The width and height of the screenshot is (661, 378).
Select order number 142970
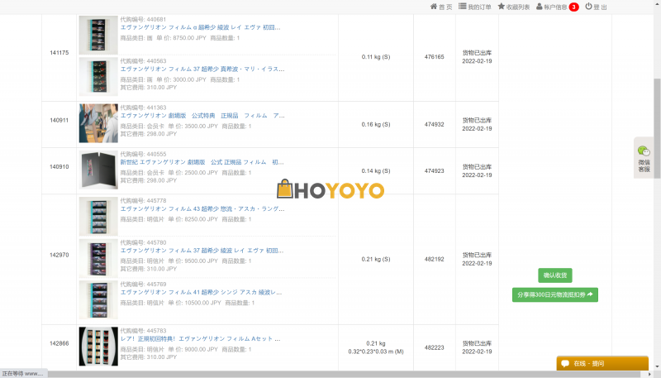(x=59, y=255)
